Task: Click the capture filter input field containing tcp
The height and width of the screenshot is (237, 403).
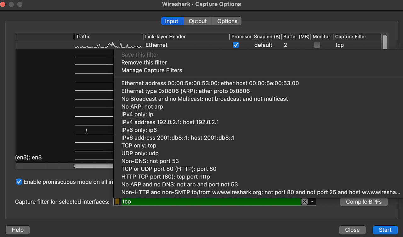Action: pyautogui.click(x=211, y=202)
